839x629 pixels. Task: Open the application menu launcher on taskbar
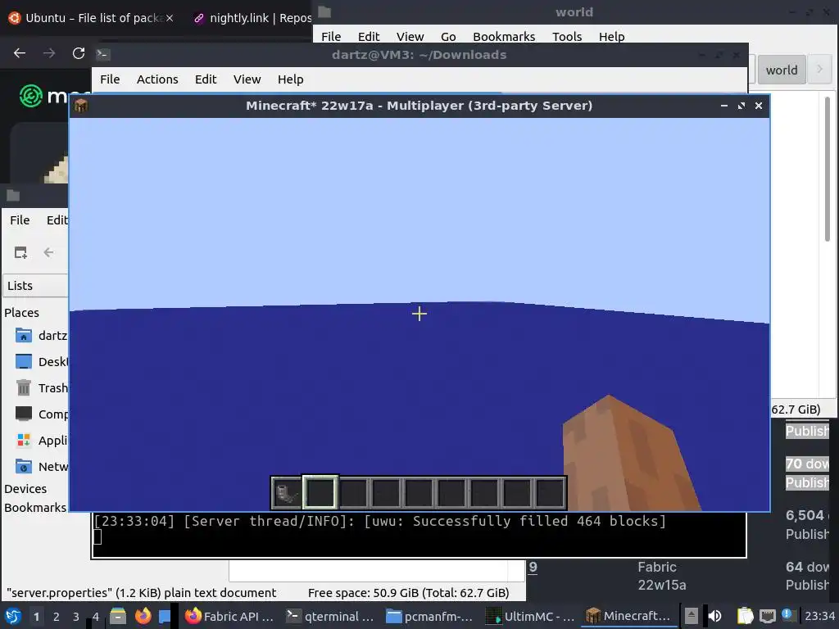[13, 616]
